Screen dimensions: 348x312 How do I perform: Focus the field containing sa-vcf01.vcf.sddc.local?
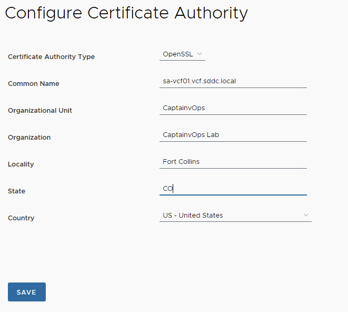(x=233, y=81)
